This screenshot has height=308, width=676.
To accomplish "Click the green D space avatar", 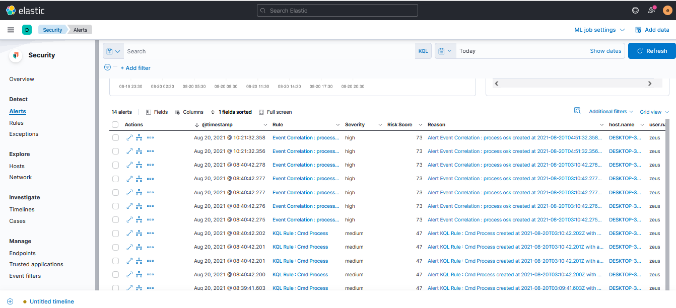I will pyautogui.click(x=27, y=30).
